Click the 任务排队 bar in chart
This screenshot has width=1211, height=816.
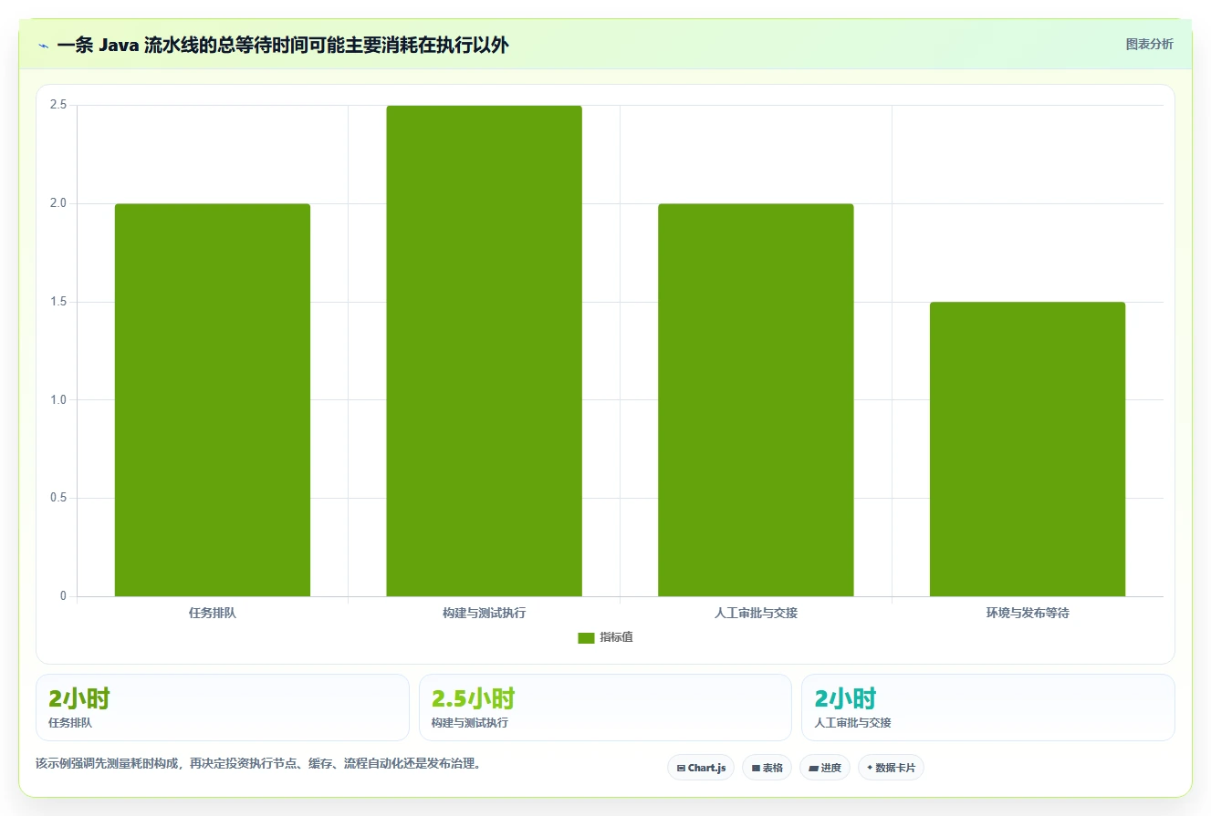click(213, 400)
